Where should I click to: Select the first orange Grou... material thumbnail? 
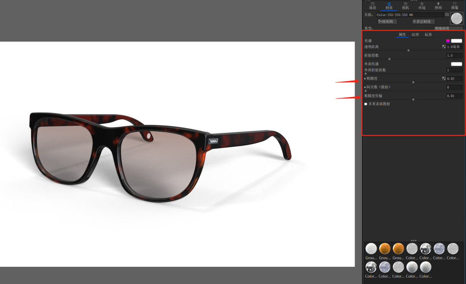pyautogui.click(x=384, y=249)
